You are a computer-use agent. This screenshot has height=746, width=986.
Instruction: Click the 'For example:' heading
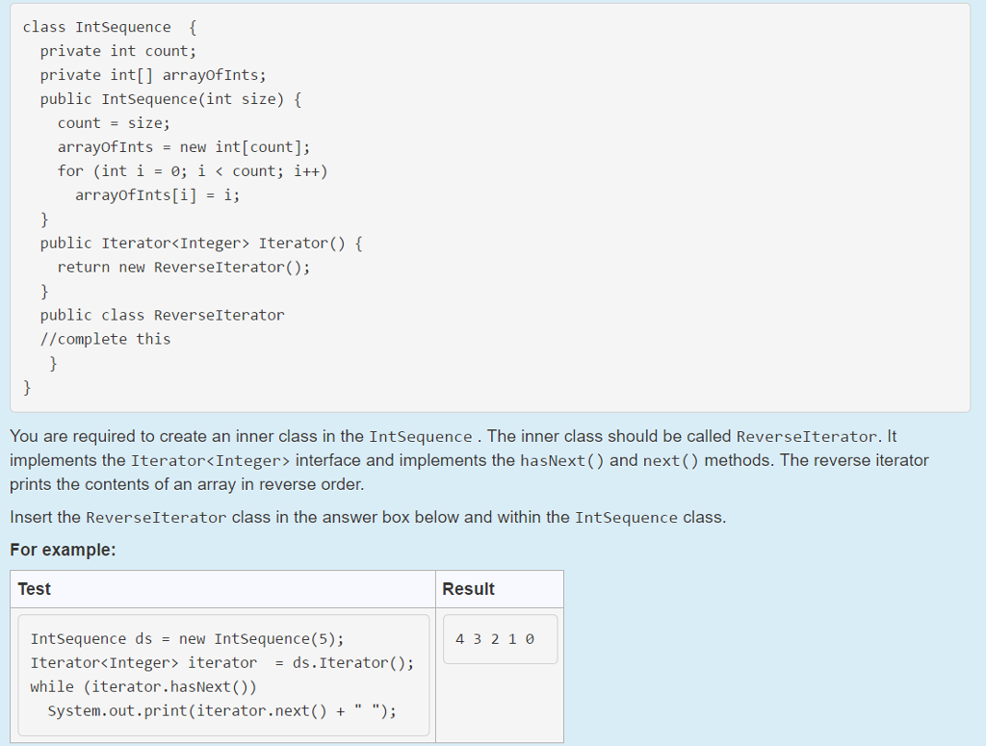click(x=63, y=550)
